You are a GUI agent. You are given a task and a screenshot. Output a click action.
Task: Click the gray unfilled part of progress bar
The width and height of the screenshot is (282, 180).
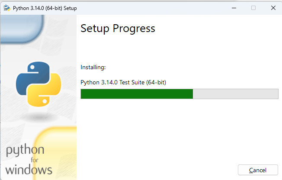point(235,94)
